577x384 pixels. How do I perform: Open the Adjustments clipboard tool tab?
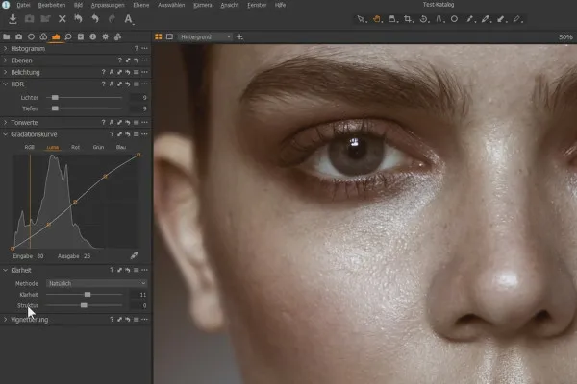(x=81, y=36)
